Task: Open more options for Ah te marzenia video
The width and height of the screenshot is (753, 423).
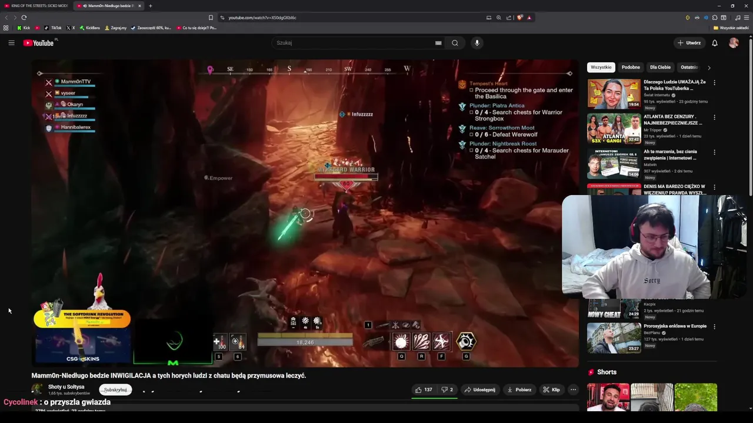Action: tap(714, 152)
